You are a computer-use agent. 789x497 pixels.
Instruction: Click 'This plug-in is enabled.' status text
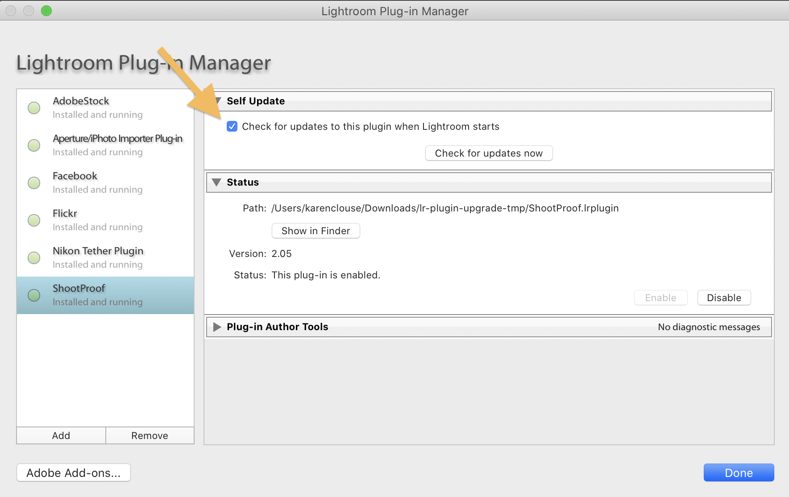[326, 275]
